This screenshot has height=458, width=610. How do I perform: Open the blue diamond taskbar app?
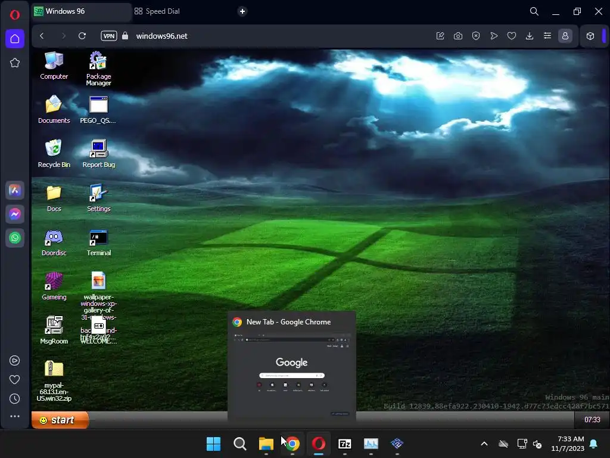(397, 444)
